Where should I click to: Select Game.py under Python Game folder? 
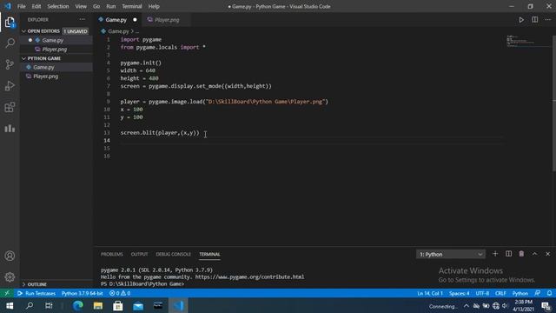tap(56, 67)
